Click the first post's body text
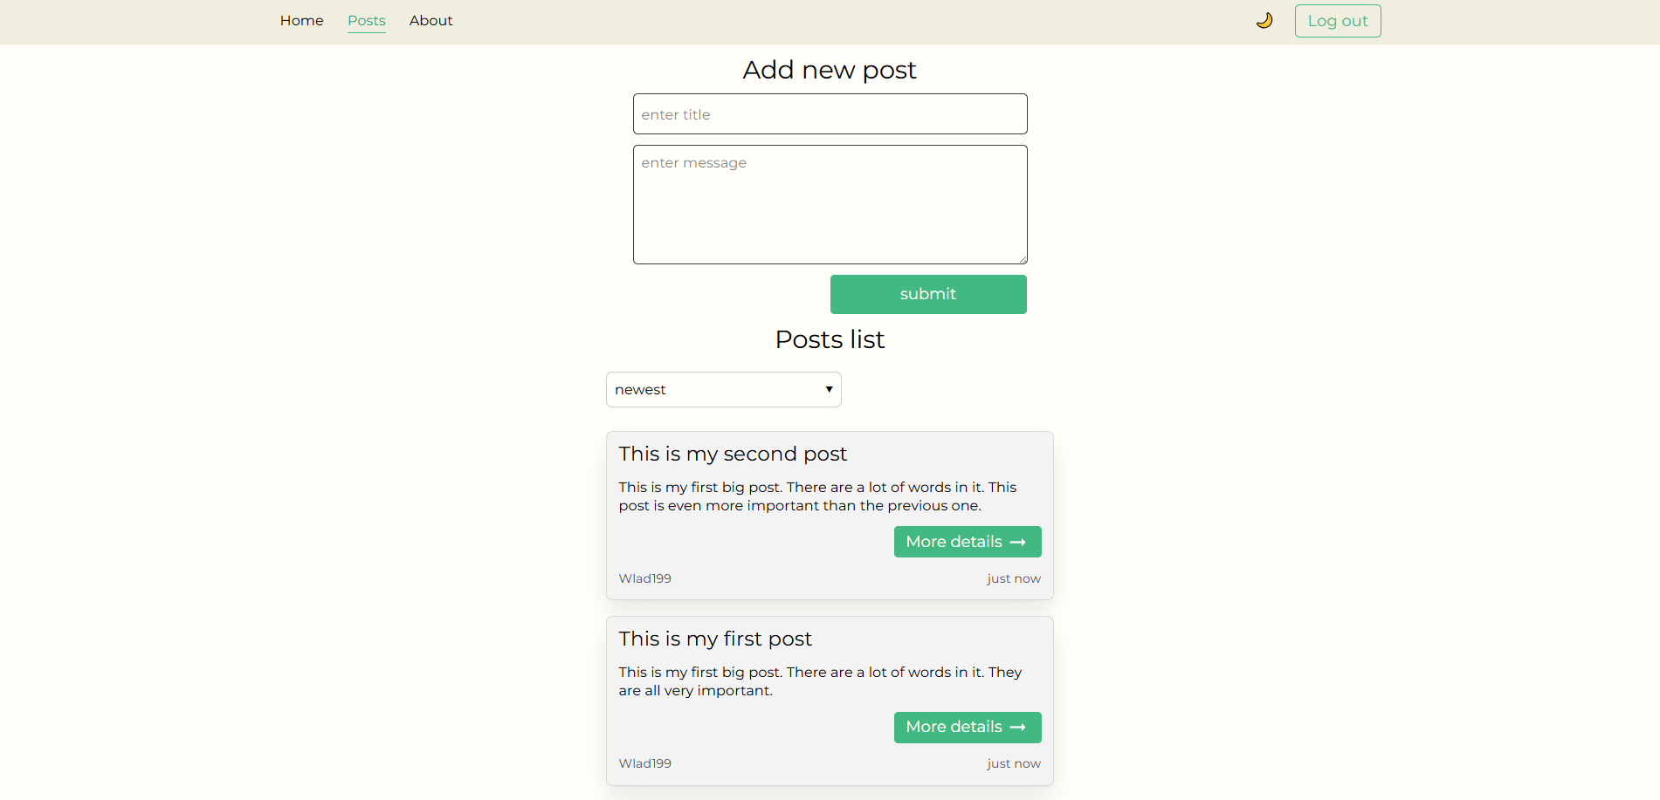The height and width of the screenshot is (800, 1660). pyautogui.click(x=820, y=681)
